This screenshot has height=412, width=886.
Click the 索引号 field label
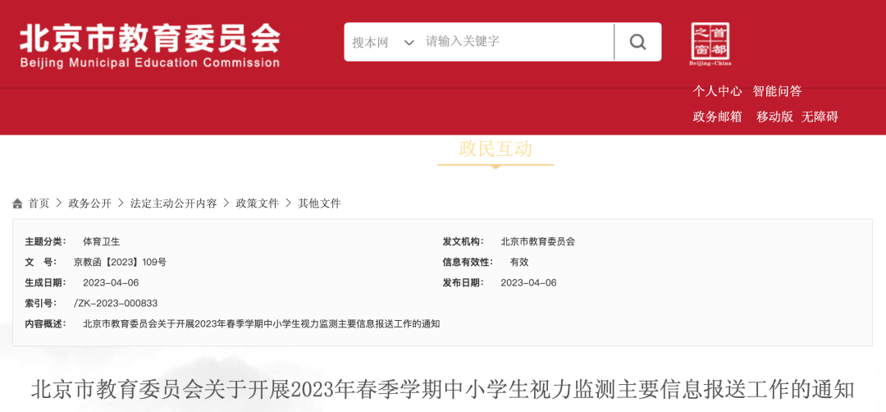click(41, 304)
